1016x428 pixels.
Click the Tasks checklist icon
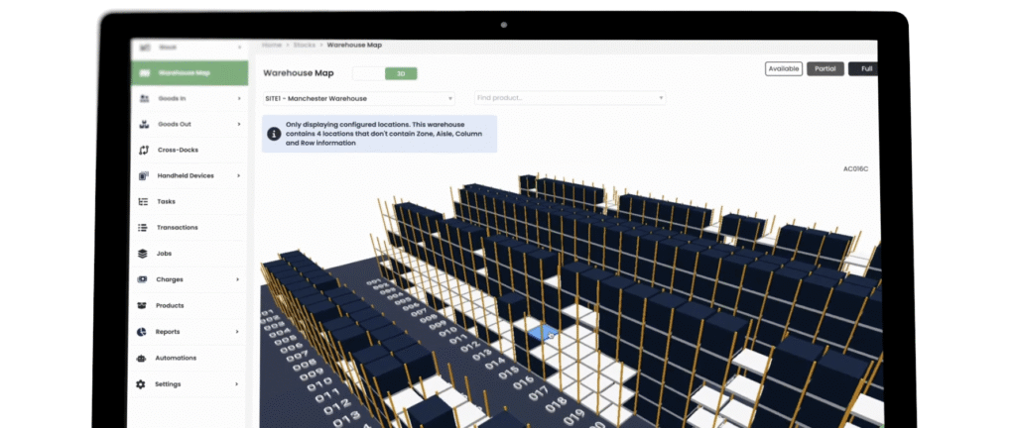click(x=143, y=202)
